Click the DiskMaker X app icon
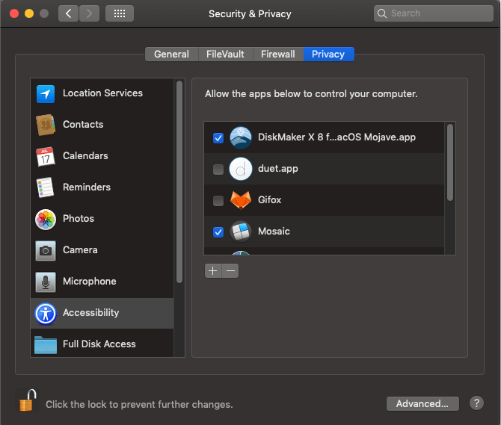501x425 pixels. pyautogui.click(x=241, y=137)
